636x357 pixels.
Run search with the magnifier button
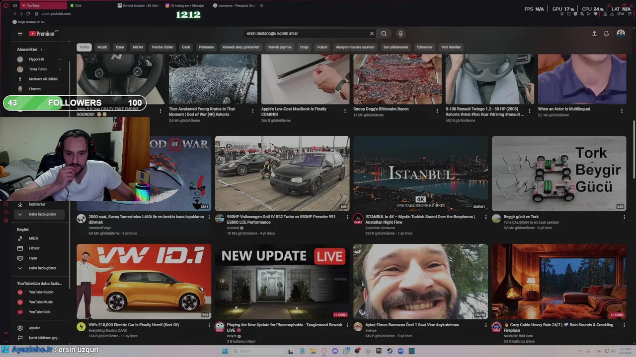384,33
